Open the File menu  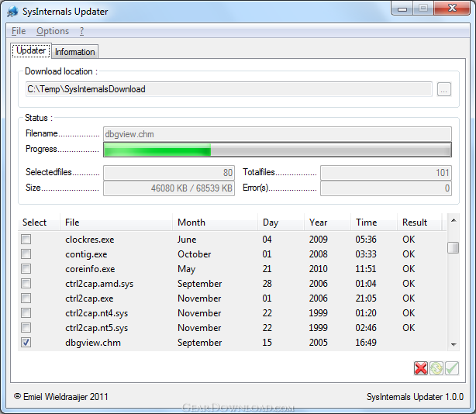(x=19, y=31)
